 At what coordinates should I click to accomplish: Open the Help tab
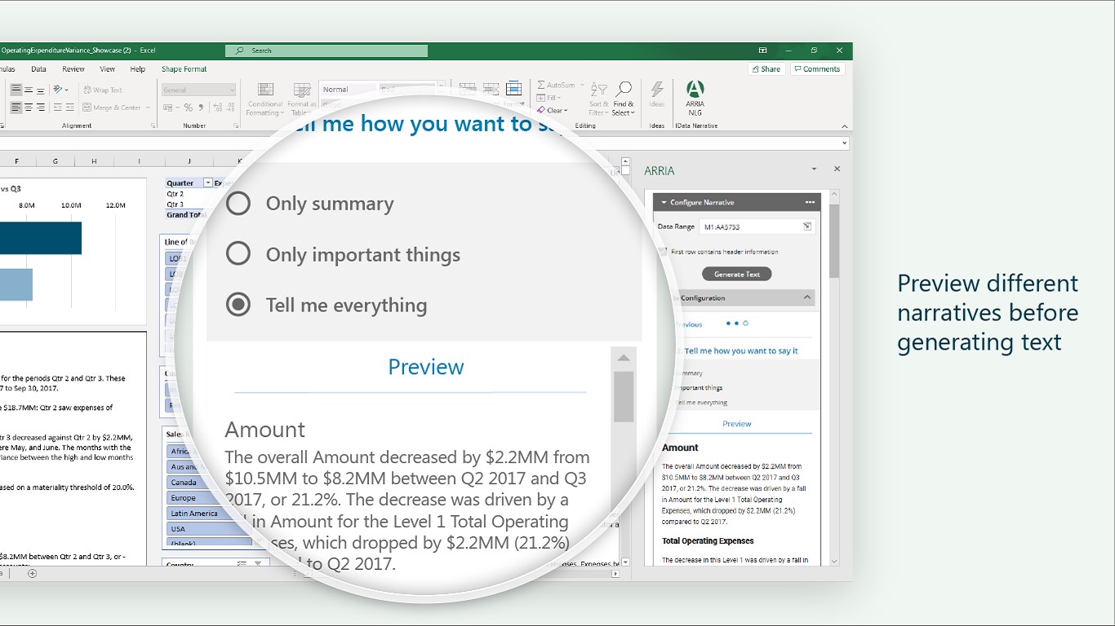click(x=138, y=69)
